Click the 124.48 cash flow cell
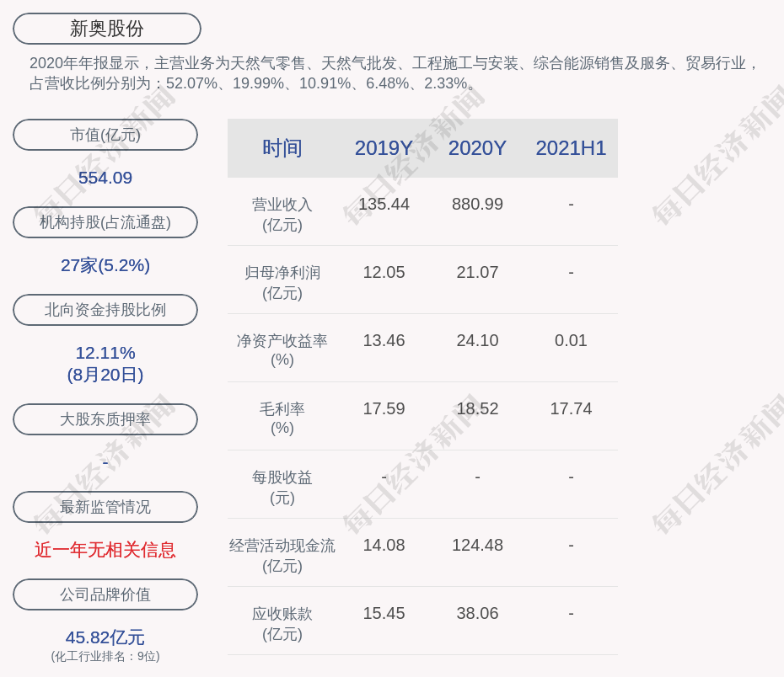 click(477, 545)
